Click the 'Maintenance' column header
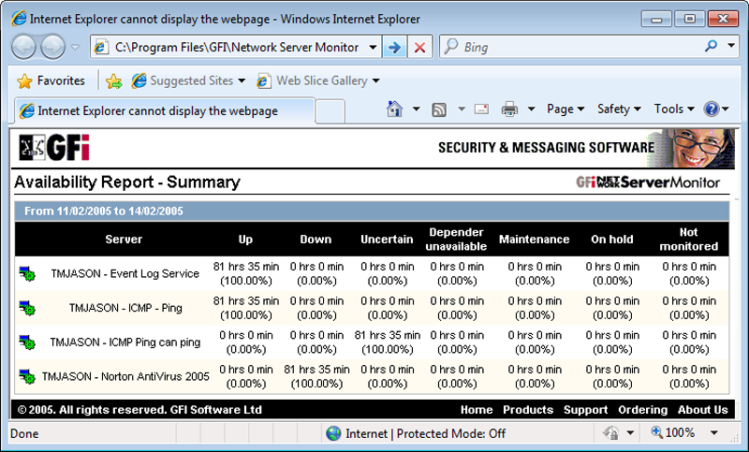The image size is (749, 452). pyautogui.click(x=534, y=240)
